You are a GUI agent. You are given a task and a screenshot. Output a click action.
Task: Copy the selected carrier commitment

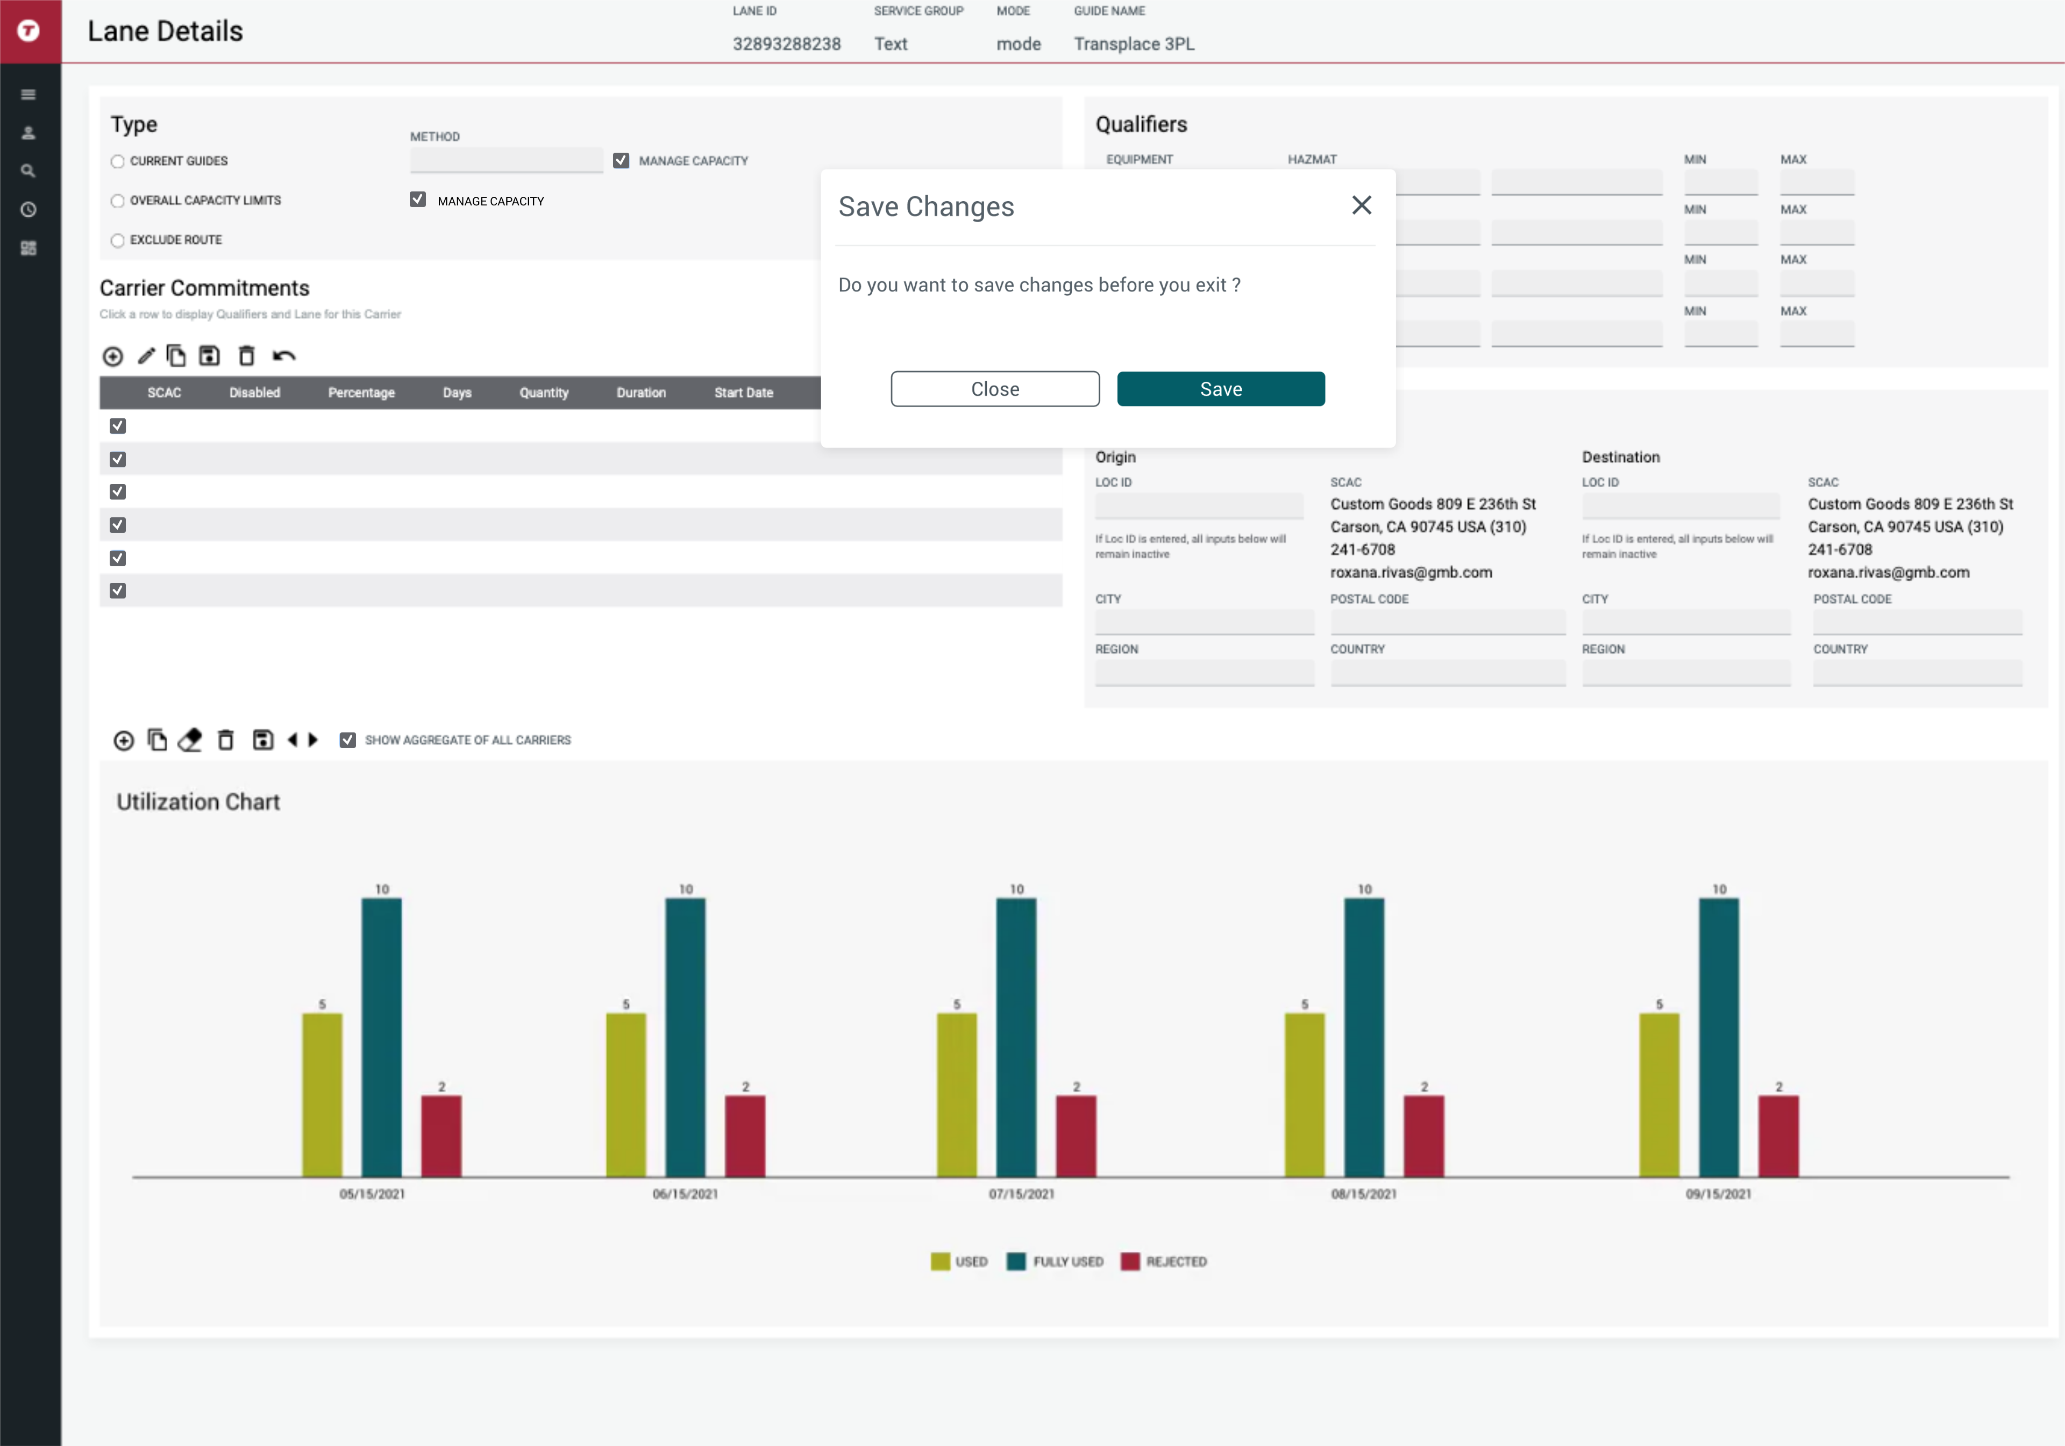click(x=176, y=355)
